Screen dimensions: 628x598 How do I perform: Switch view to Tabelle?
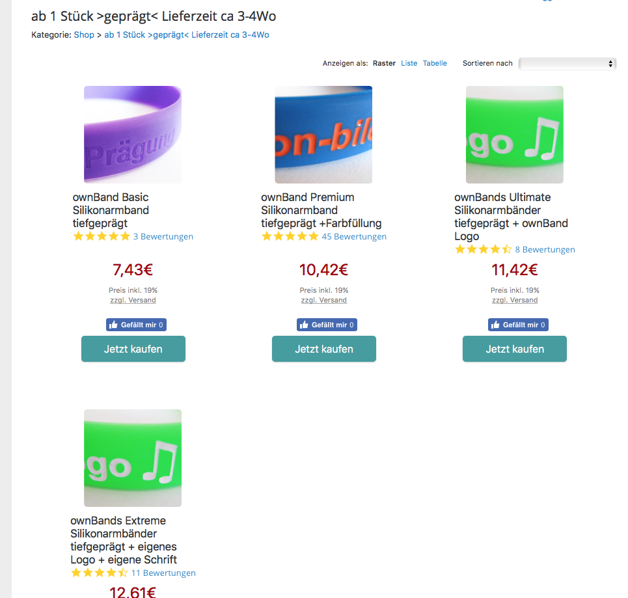pyautogui.click(x=435, y=64)
